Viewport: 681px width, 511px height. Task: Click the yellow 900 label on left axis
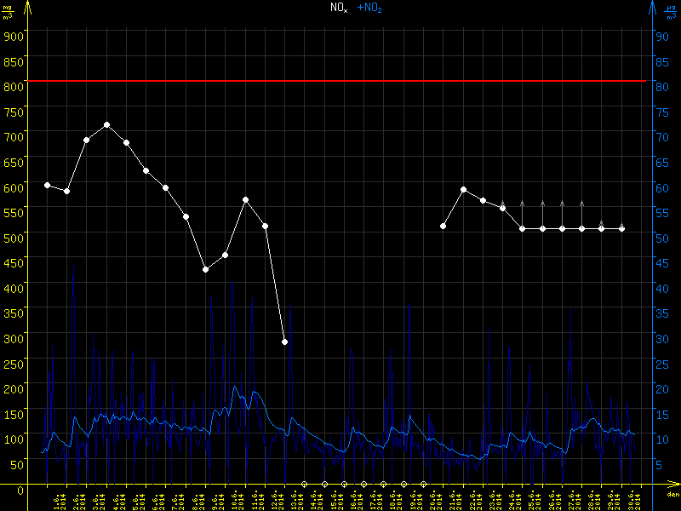coord(12,36)
